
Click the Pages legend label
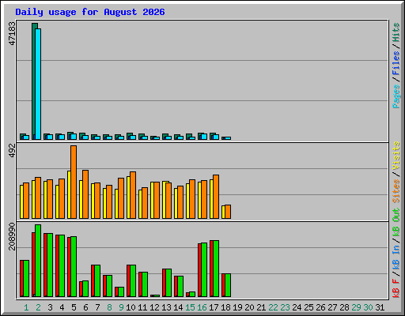(x=396, y=96)
